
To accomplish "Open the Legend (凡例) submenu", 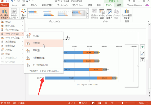I will pyautogui.click(x=12, y=50).
